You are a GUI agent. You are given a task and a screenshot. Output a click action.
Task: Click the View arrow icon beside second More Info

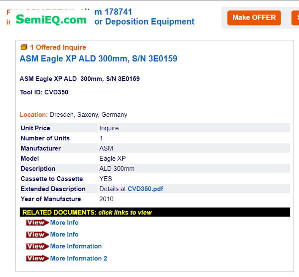pyautogui.click(x=37, y=235)
